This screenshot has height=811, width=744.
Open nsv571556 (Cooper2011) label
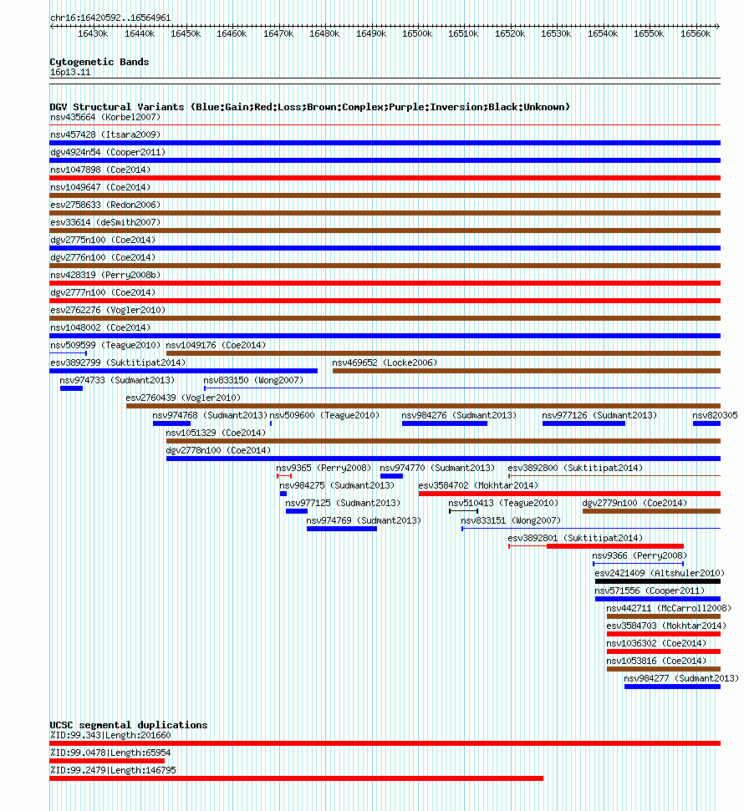[650, 591]
